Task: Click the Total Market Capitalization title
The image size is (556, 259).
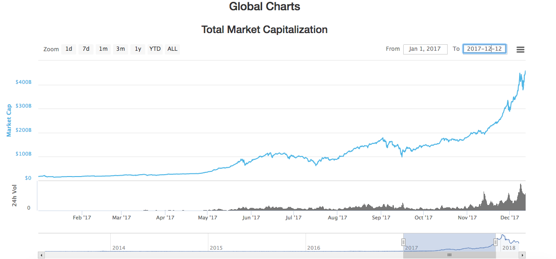Action: pos(264,30)
